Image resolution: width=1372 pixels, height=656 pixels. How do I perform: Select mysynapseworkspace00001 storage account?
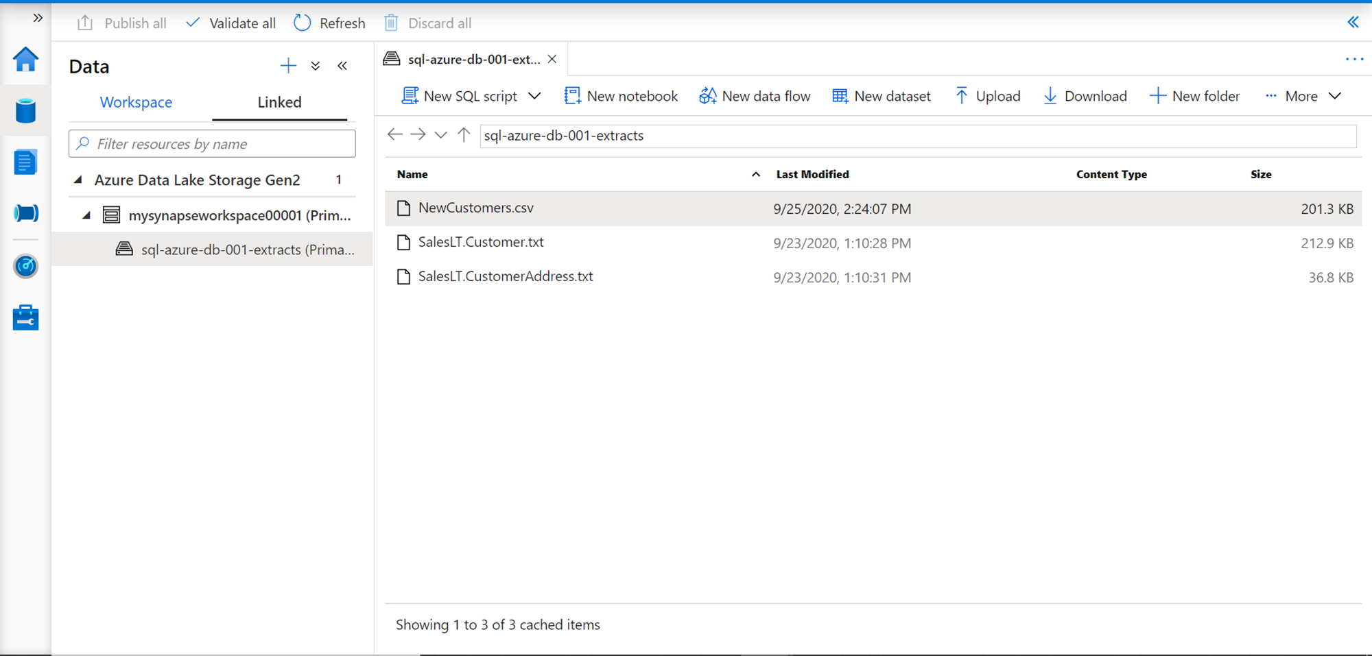coord(240,215)
